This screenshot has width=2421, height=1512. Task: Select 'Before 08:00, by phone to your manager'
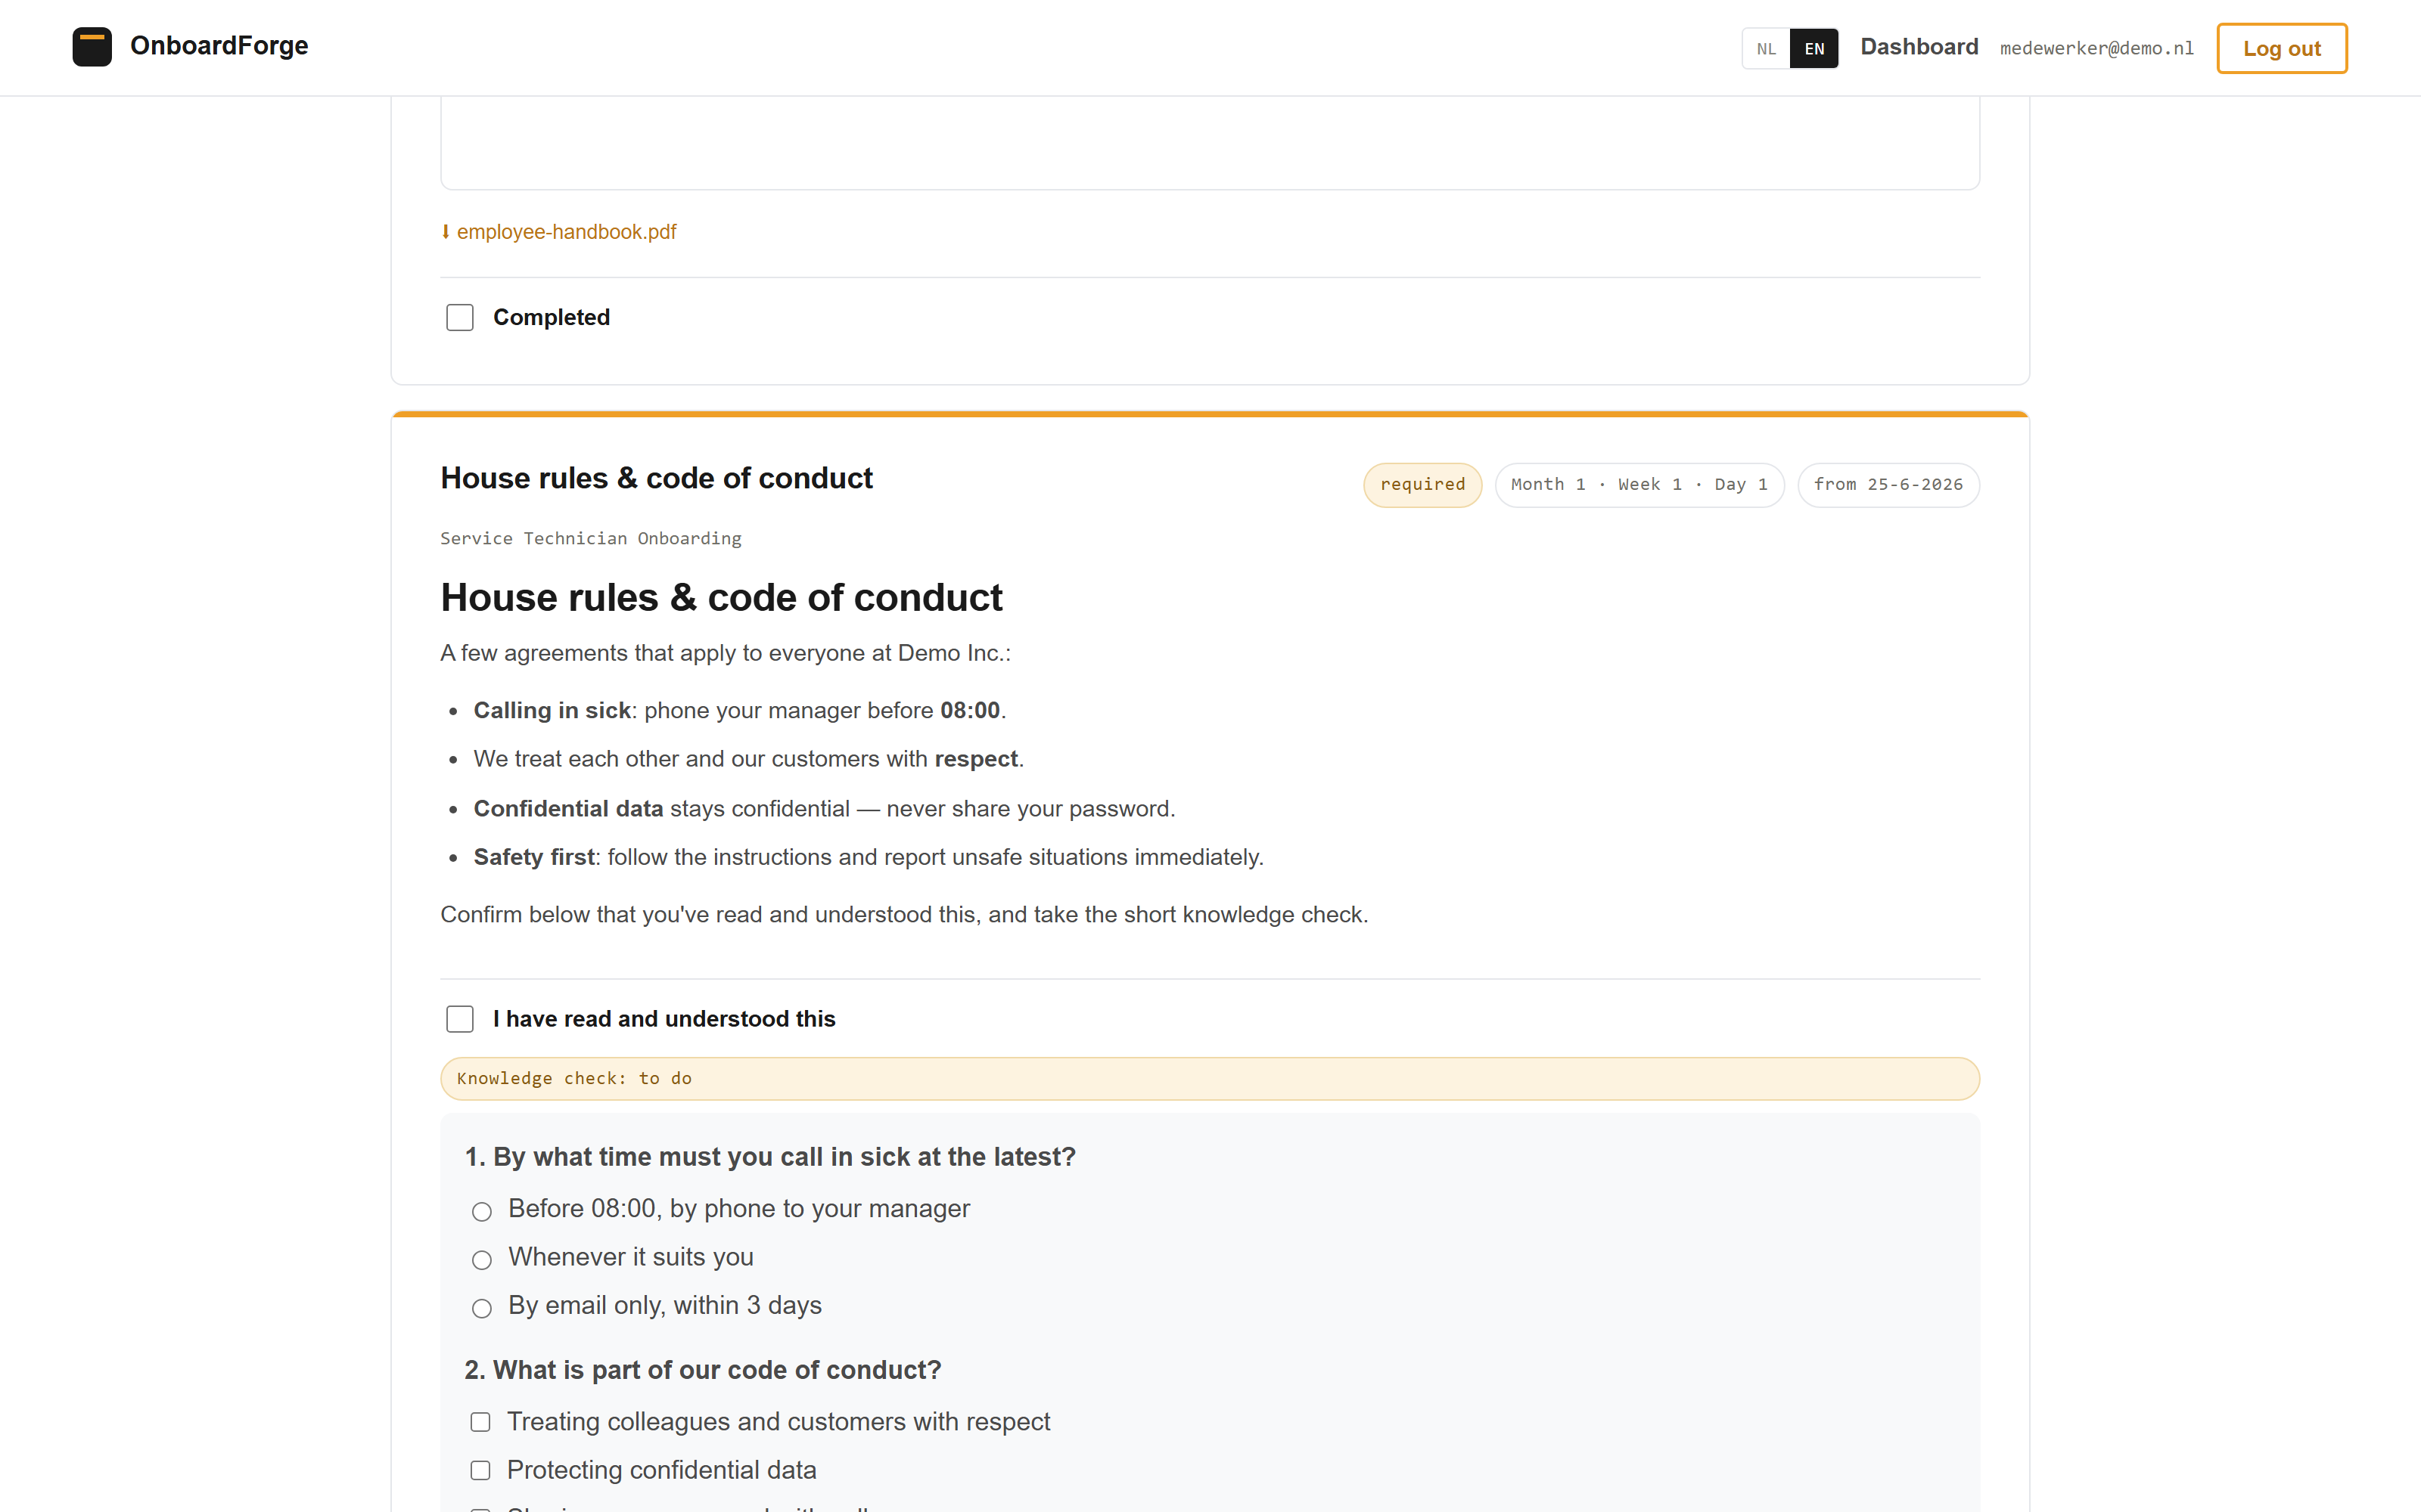pyautogui.click(x=481, y=1211)
